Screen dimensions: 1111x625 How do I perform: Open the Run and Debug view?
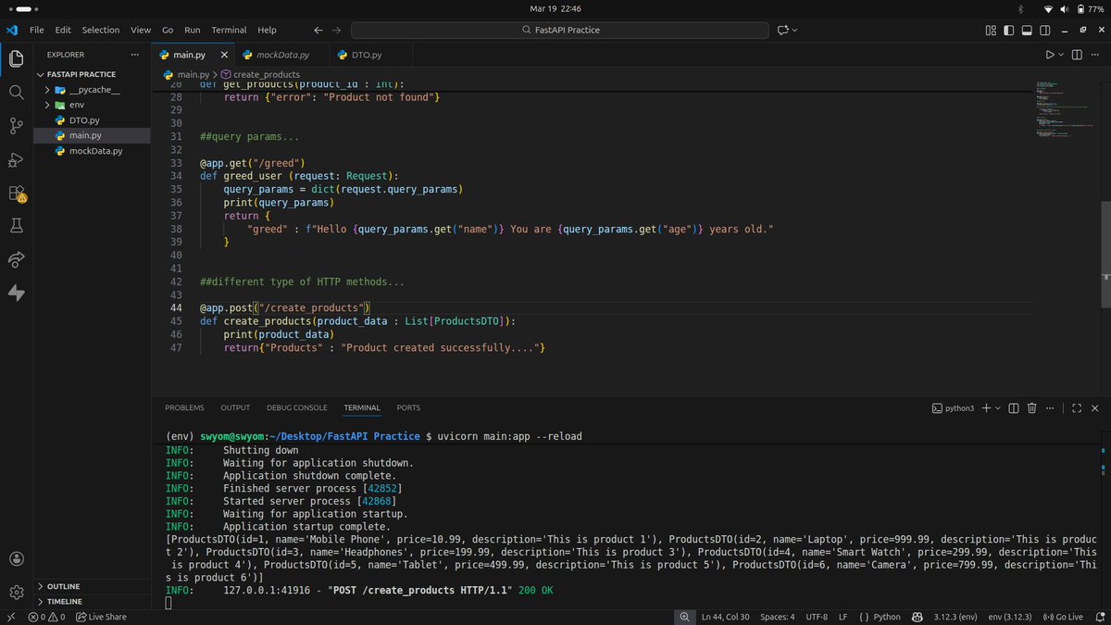click(16, 160)
